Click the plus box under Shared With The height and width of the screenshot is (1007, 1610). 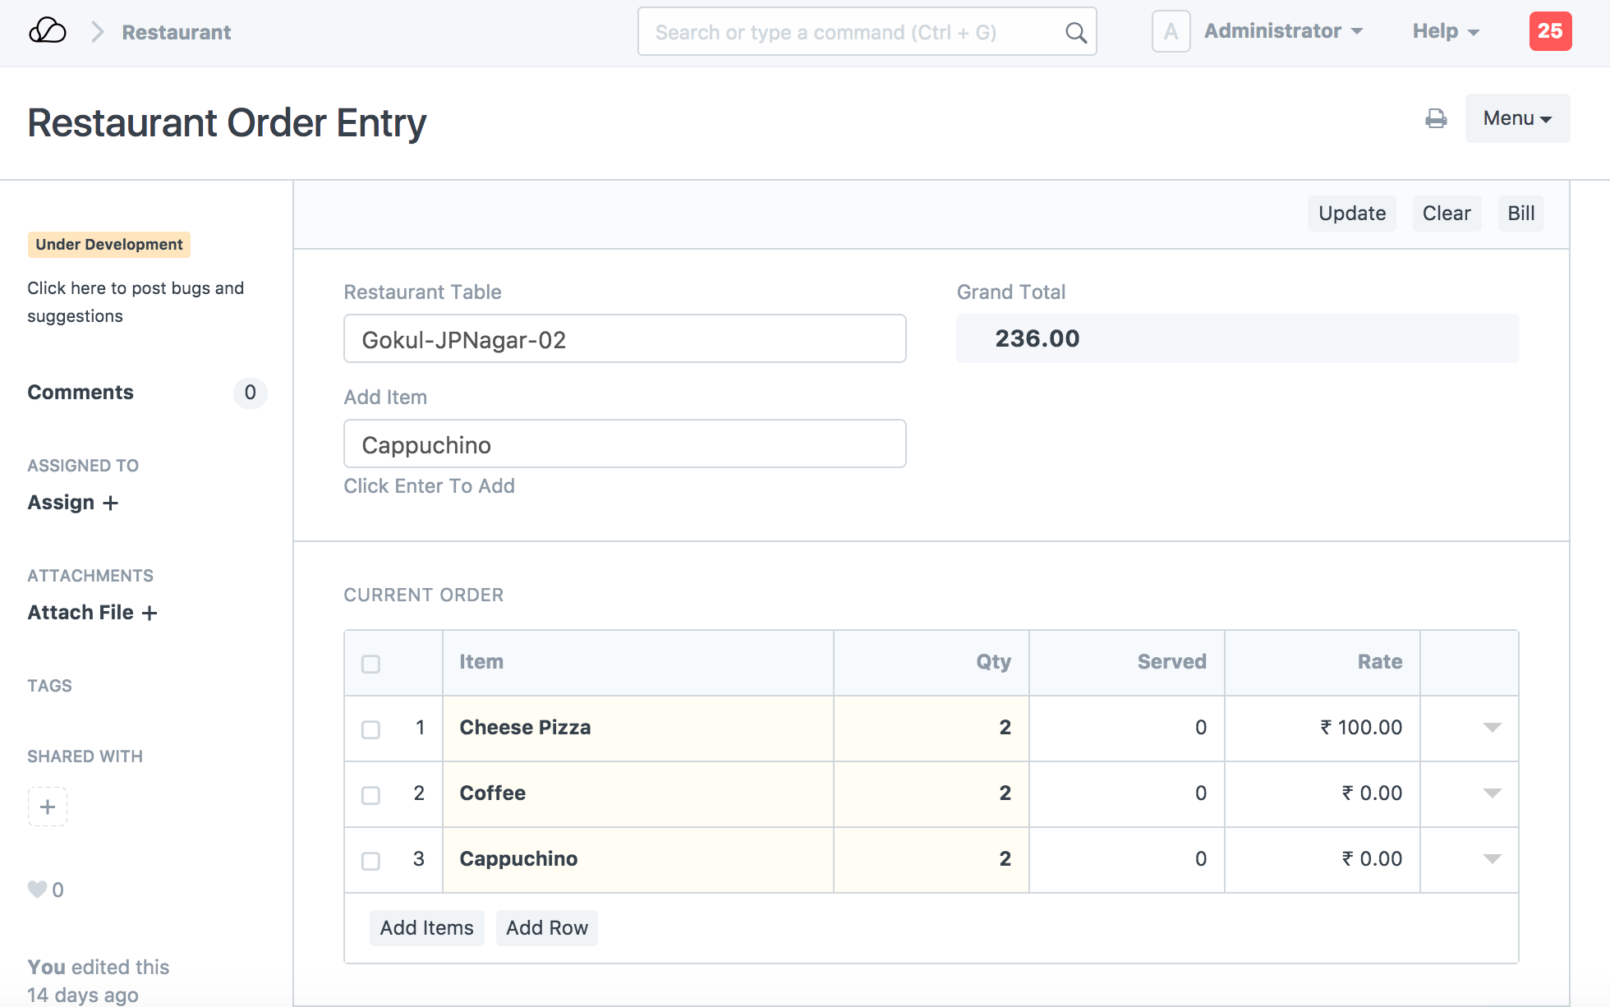tap(48, 807)
